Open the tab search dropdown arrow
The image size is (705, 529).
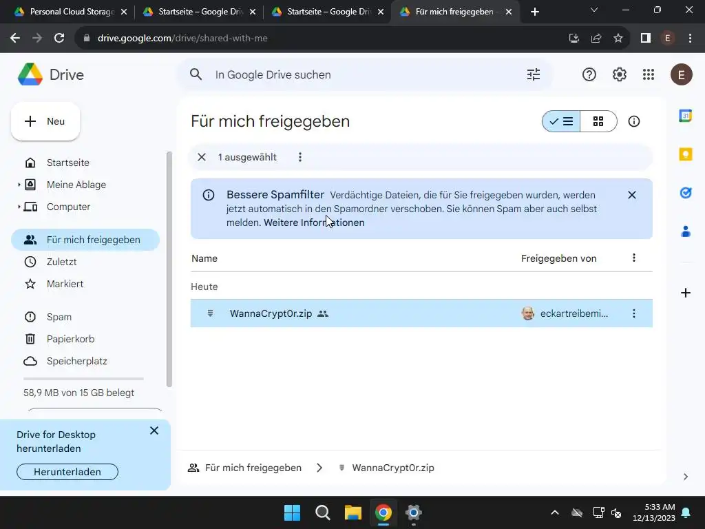(x=594, y=10)
